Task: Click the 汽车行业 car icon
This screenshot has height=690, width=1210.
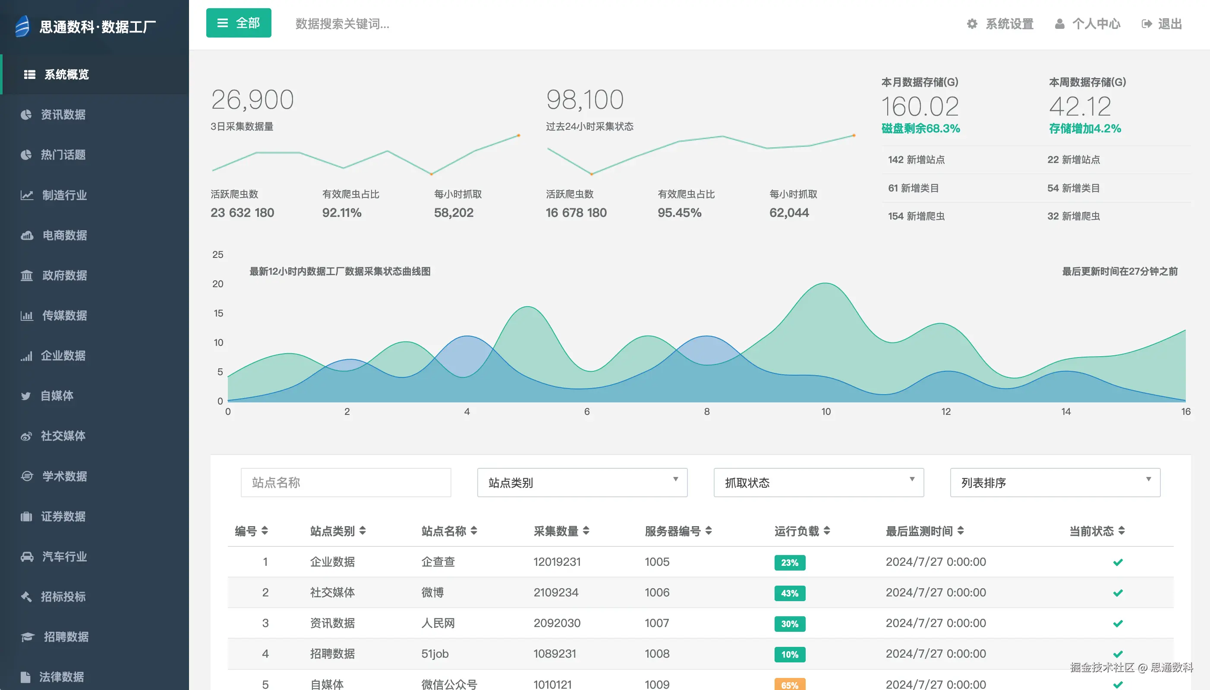Action: (27, 556)
